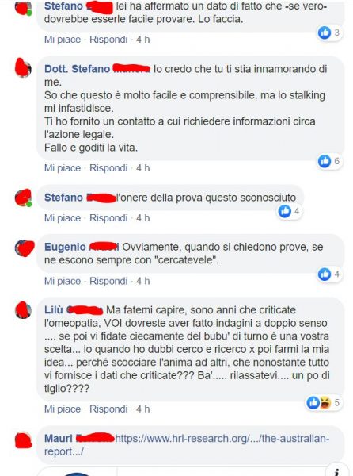Image resolution: width=353 pixels, height=476 pixels.
Task: Open like and laugh reactions on Lilù's comment
Action: tap(324, 402)
